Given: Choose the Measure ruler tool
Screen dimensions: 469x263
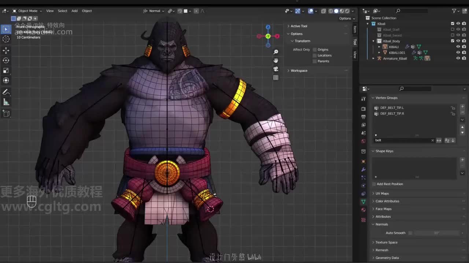Looking at the screenshot, I should (6, 102).
